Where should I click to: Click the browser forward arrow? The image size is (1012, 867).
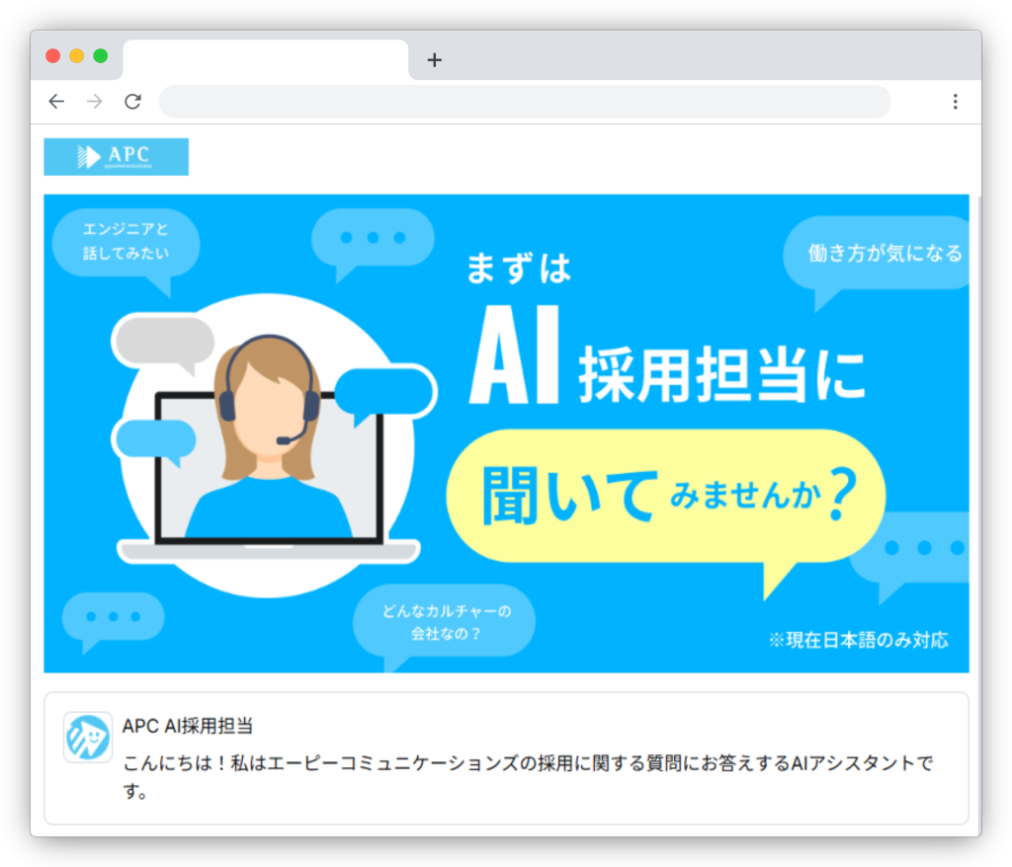click(x=95, y=102)
